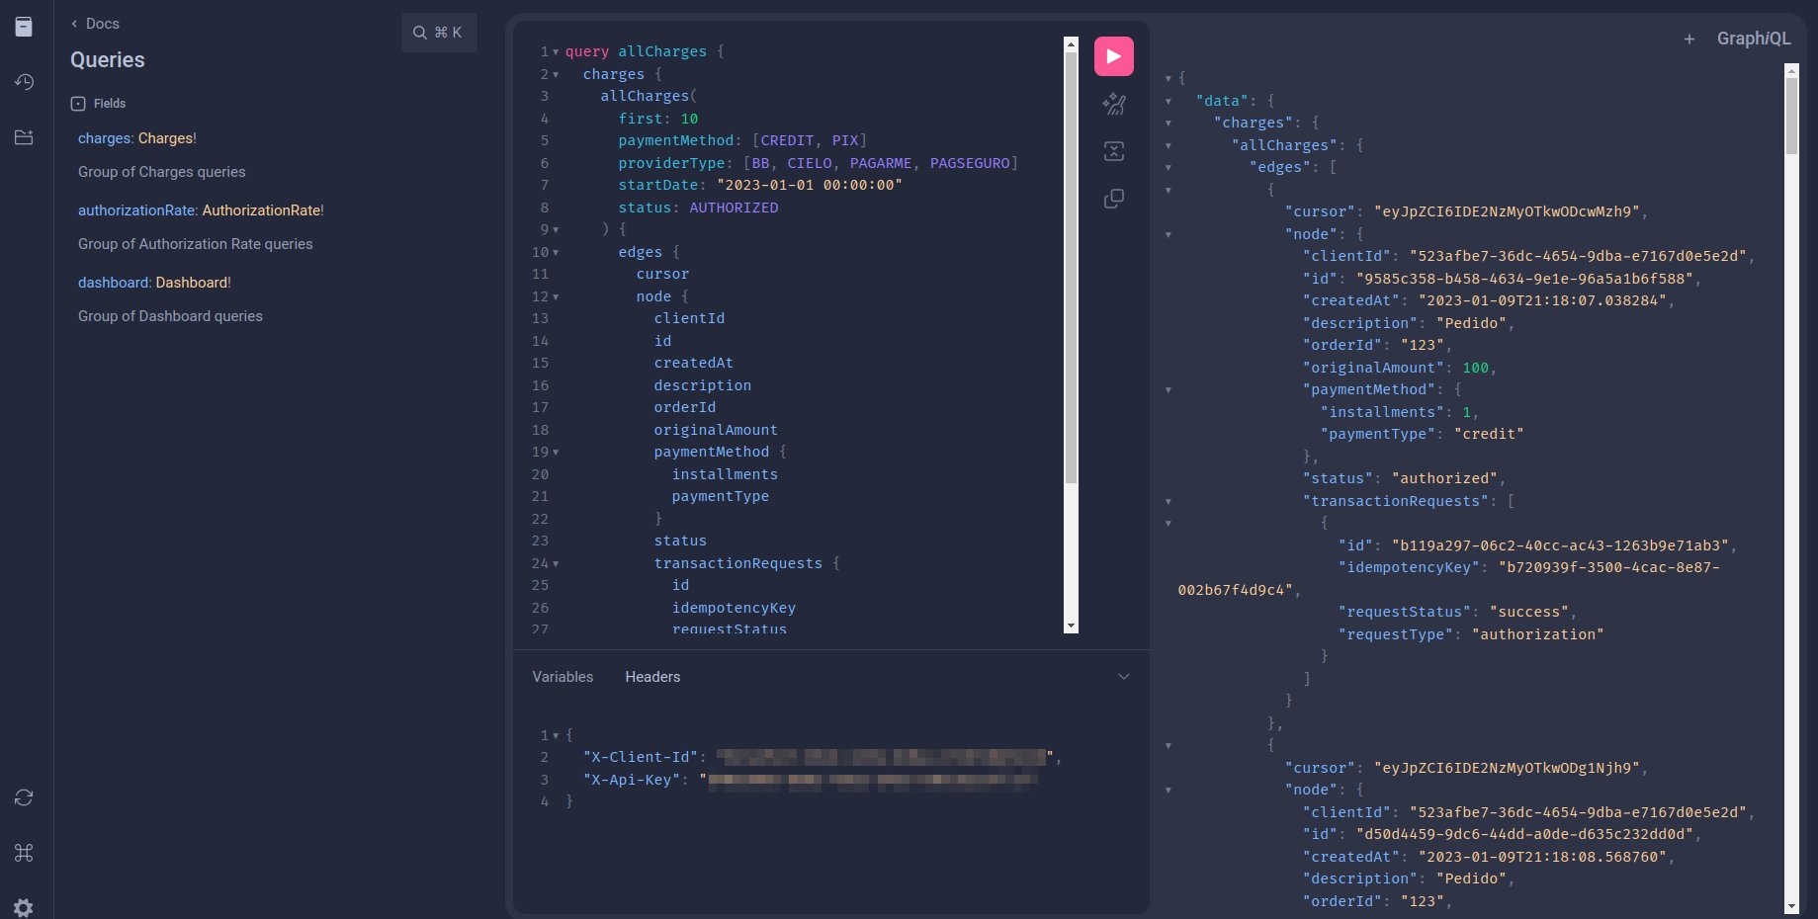
Task: Open the settings gear icon
Action: (24, 907)
